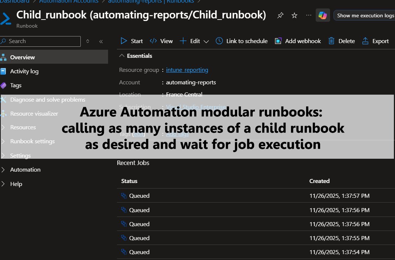Open the Queued job created 1:37:55 PM

click(x=256, y=238)
